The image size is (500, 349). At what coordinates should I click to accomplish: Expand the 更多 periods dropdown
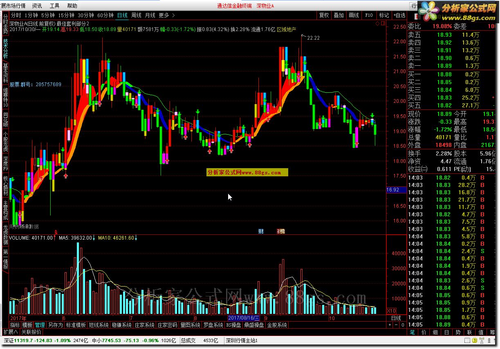166,15
